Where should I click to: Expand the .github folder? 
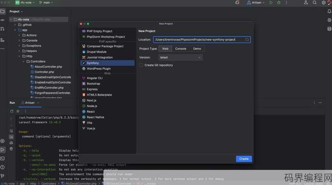[x=15, y=25]
